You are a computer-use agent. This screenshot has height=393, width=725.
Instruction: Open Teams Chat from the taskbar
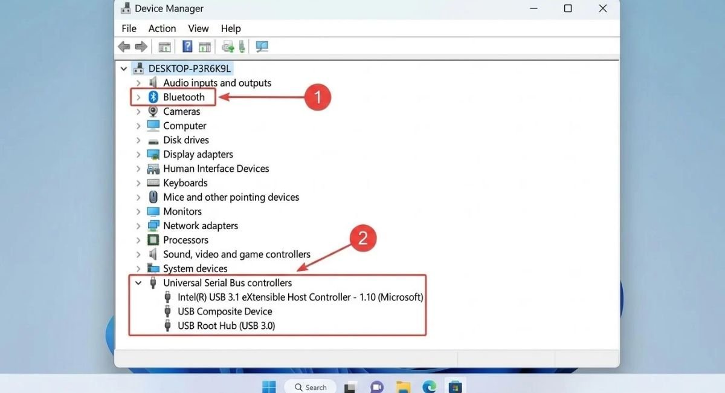click(x=377, y=387)
